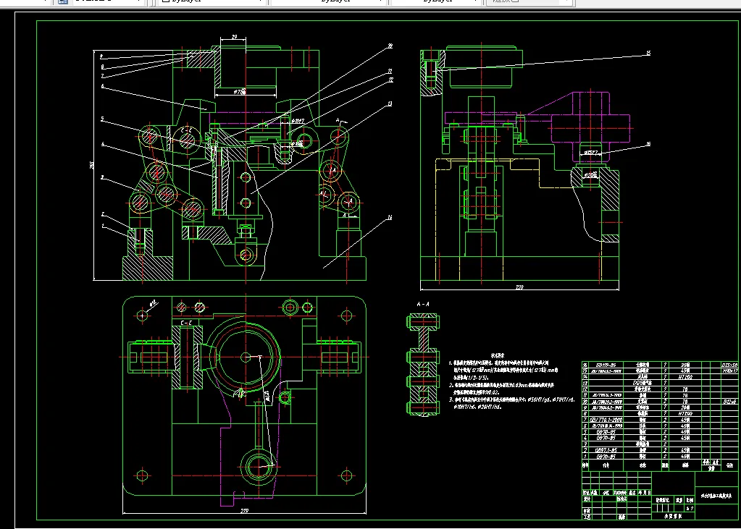
Task: Select part balloon number 3 on the left
Action: (x=102, y=177)
